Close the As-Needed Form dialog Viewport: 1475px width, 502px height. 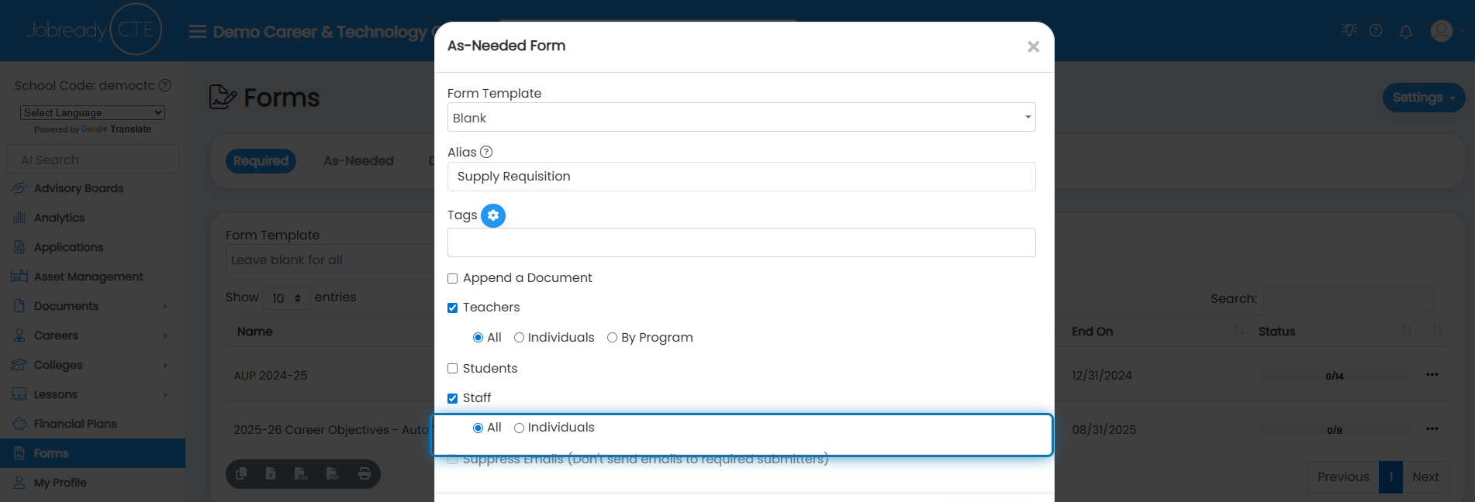point(1033,46)
